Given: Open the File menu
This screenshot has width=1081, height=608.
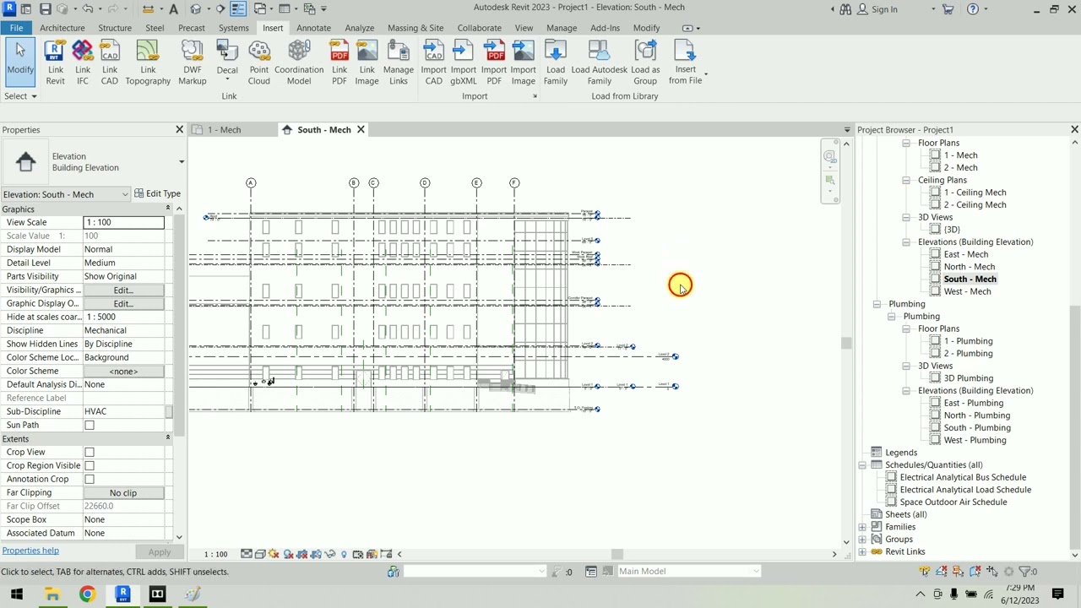Looking at the screenshot, I should (16, 28).
